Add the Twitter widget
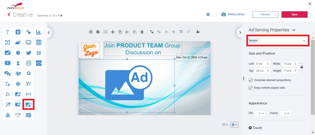This screenshot has width=315, height=135. point(29,53)
